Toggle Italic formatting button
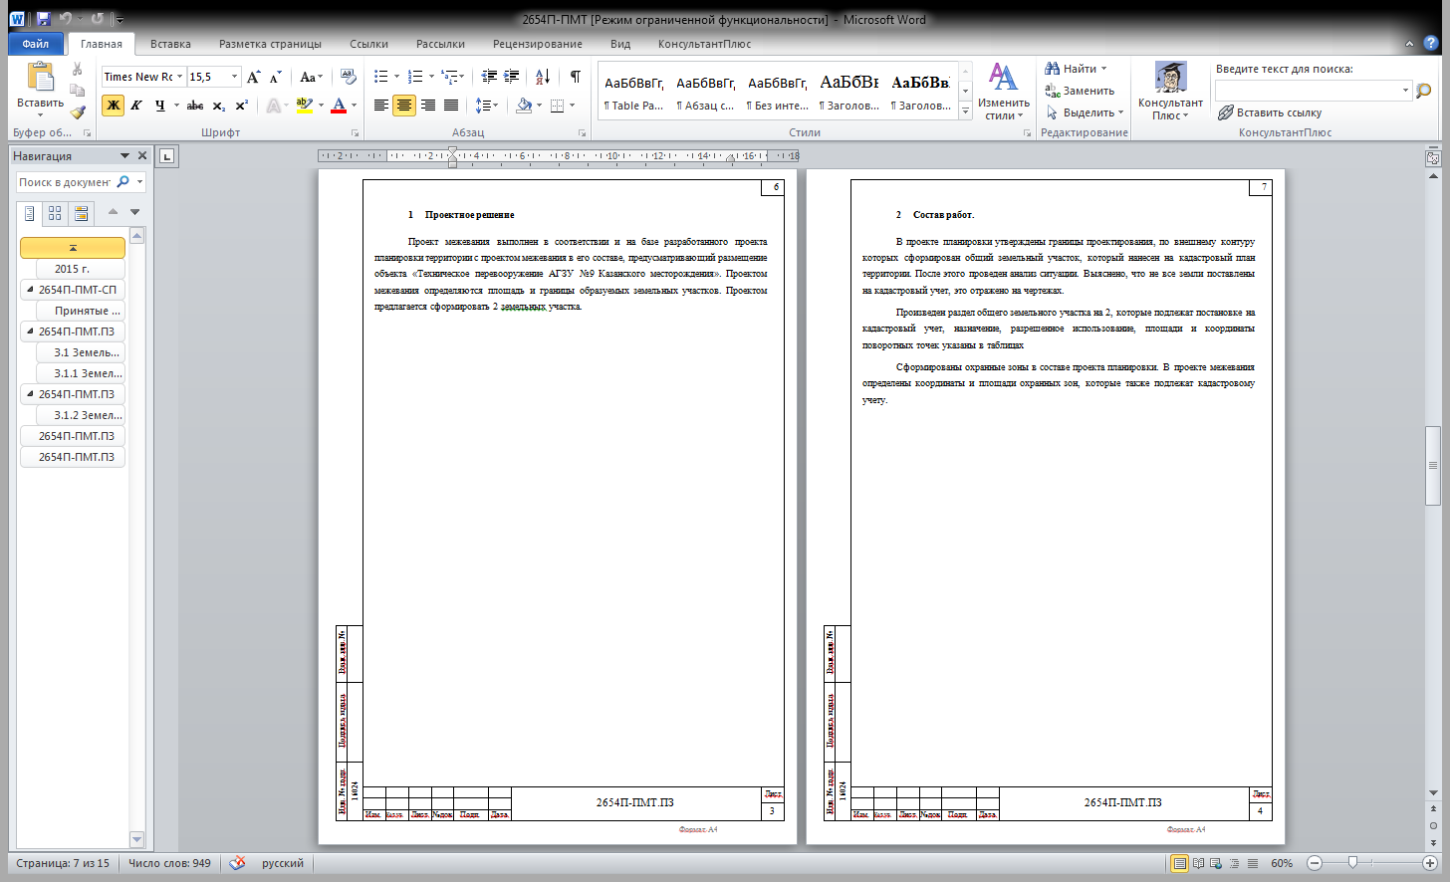 pos(136,106)
